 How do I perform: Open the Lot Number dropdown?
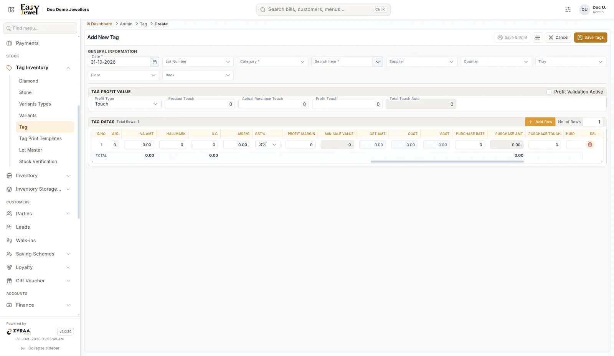click(198, 62)
